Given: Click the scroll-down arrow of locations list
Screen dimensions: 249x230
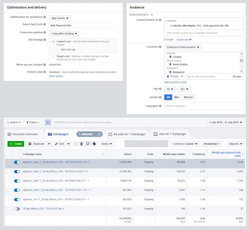Looking at the screenshot, I should click(241, 71).
